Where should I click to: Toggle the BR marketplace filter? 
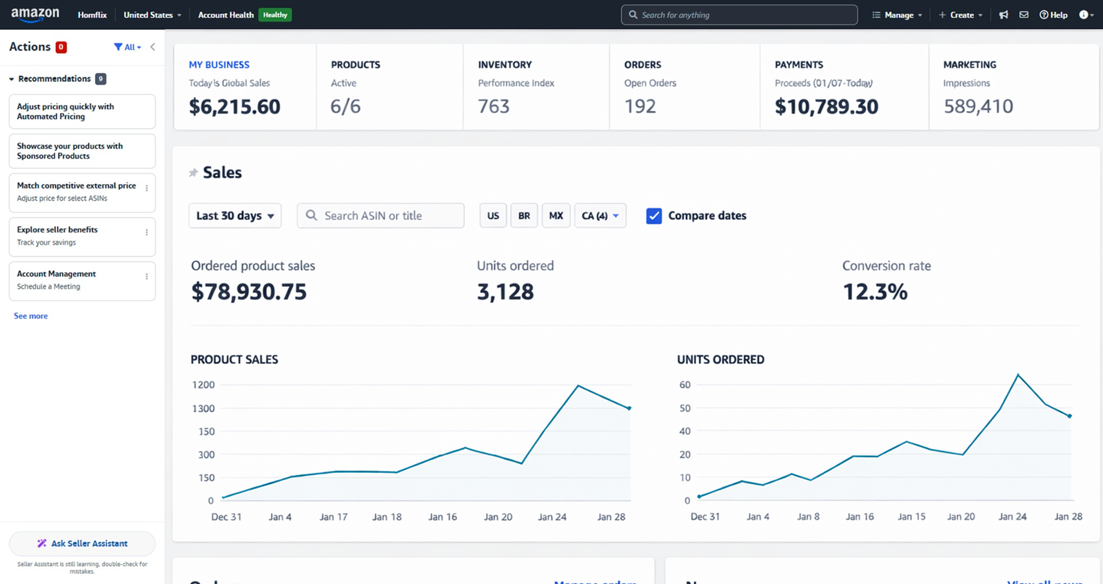click(524, 216)
